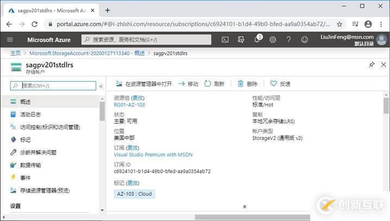Image resolution: width=390 pixels, height=221 pixels.
Task: Open the Chrome profile icon
Action: pyautogui.click(x=368, y=24)
